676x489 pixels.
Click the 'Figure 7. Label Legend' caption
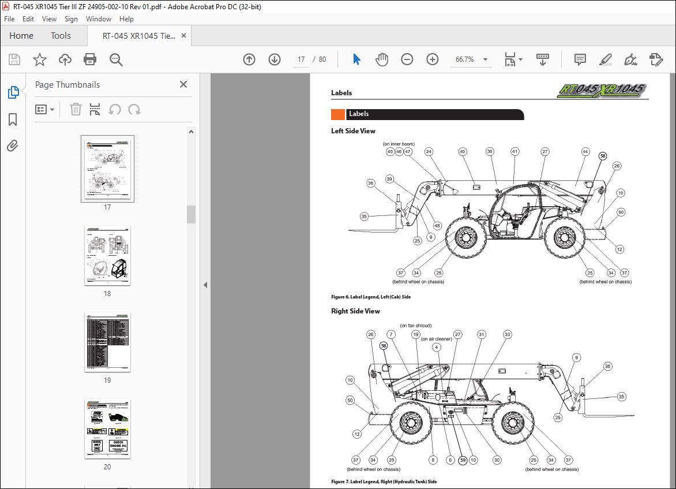click(x=384, y=481)
